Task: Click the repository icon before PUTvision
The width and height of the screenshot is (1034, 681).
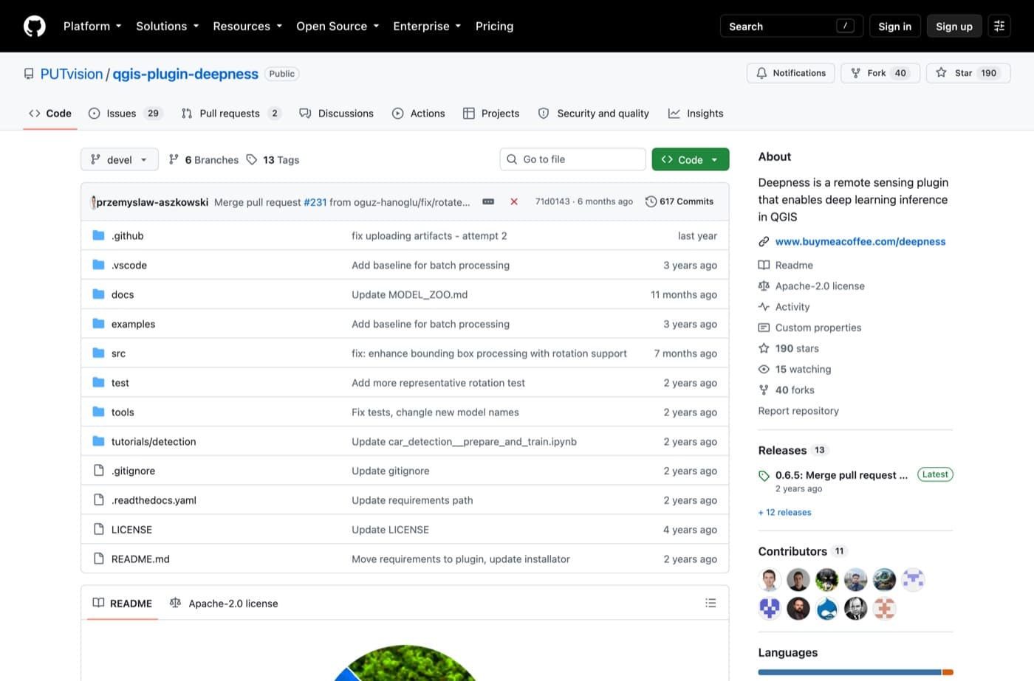Action: click(29, 74)
